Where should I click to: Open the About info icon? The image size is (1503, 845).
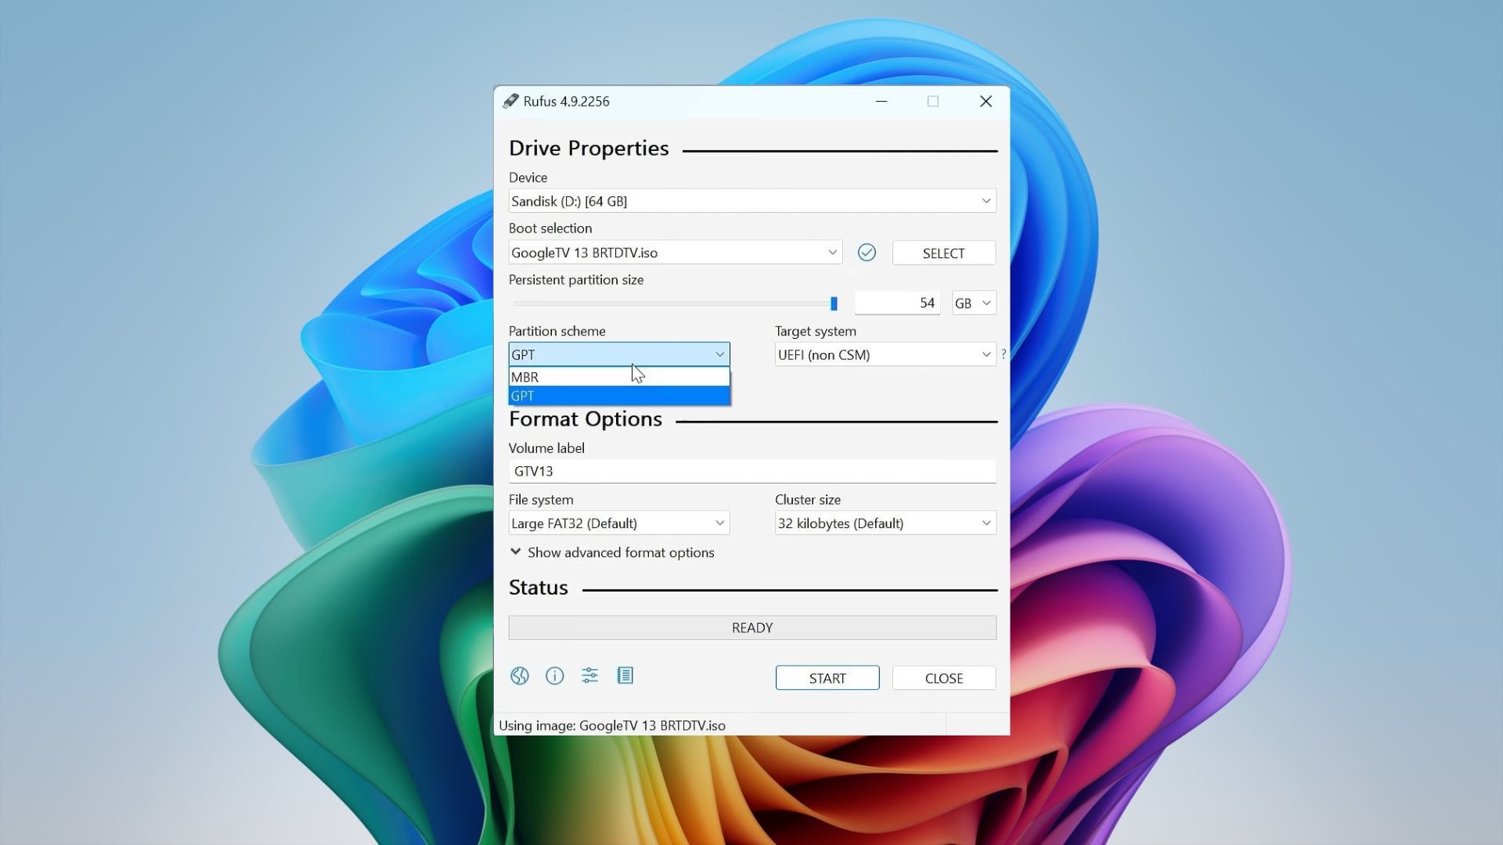[x=554, y=676]
